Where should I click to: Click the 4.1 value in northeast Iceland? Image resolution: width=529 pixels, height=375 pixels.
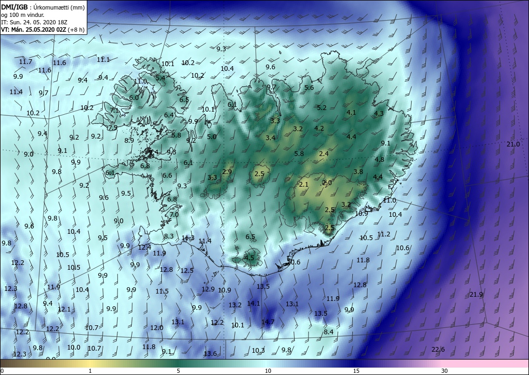(351, 112)
